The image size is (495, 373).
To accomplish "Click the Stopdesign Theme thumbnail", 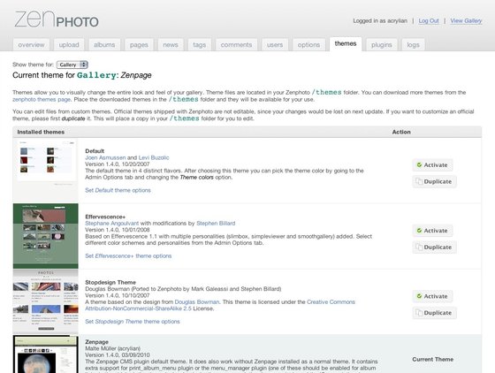I will (45, 301).
